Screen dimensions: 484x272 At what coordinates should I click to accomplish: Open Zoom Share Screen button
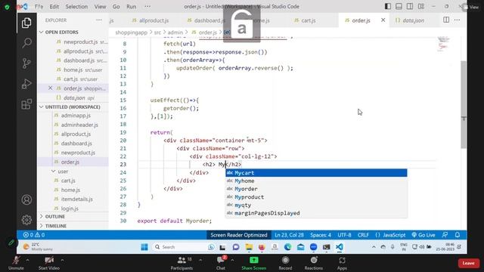pos(254,264)
